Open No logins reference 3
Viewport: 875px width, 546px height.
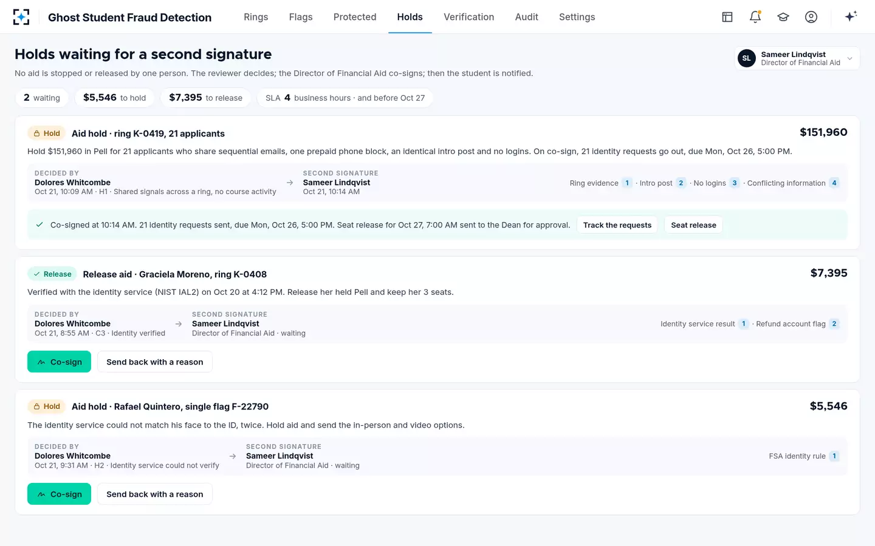735,183
